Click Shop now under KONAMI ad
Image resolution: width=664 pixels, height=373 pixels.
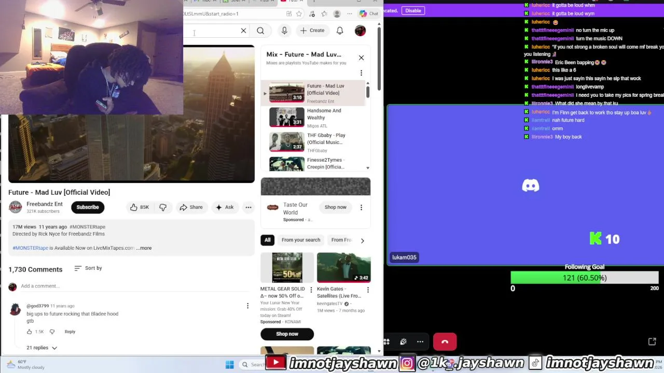(x=287, y=334)
